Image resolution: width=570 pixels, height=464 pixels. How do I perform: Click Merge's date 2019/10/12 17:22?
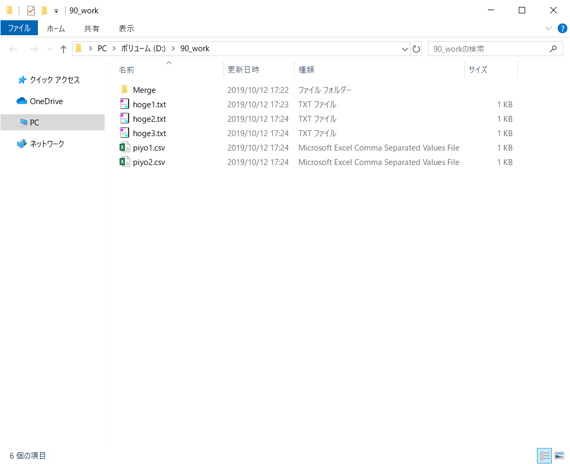click(258, 90)
